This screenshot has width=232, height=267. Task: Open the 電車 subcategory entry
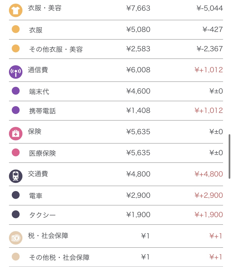[36, 196]
